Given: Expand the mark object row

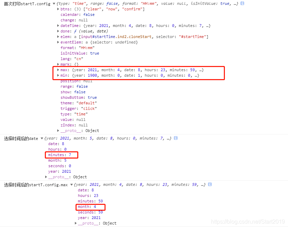Looking at the screenshot, I should tap(58, 64).
